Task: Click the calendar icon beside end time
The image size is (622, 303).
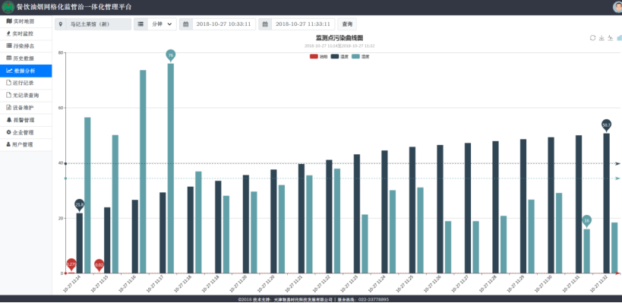Action: (265, 24)
